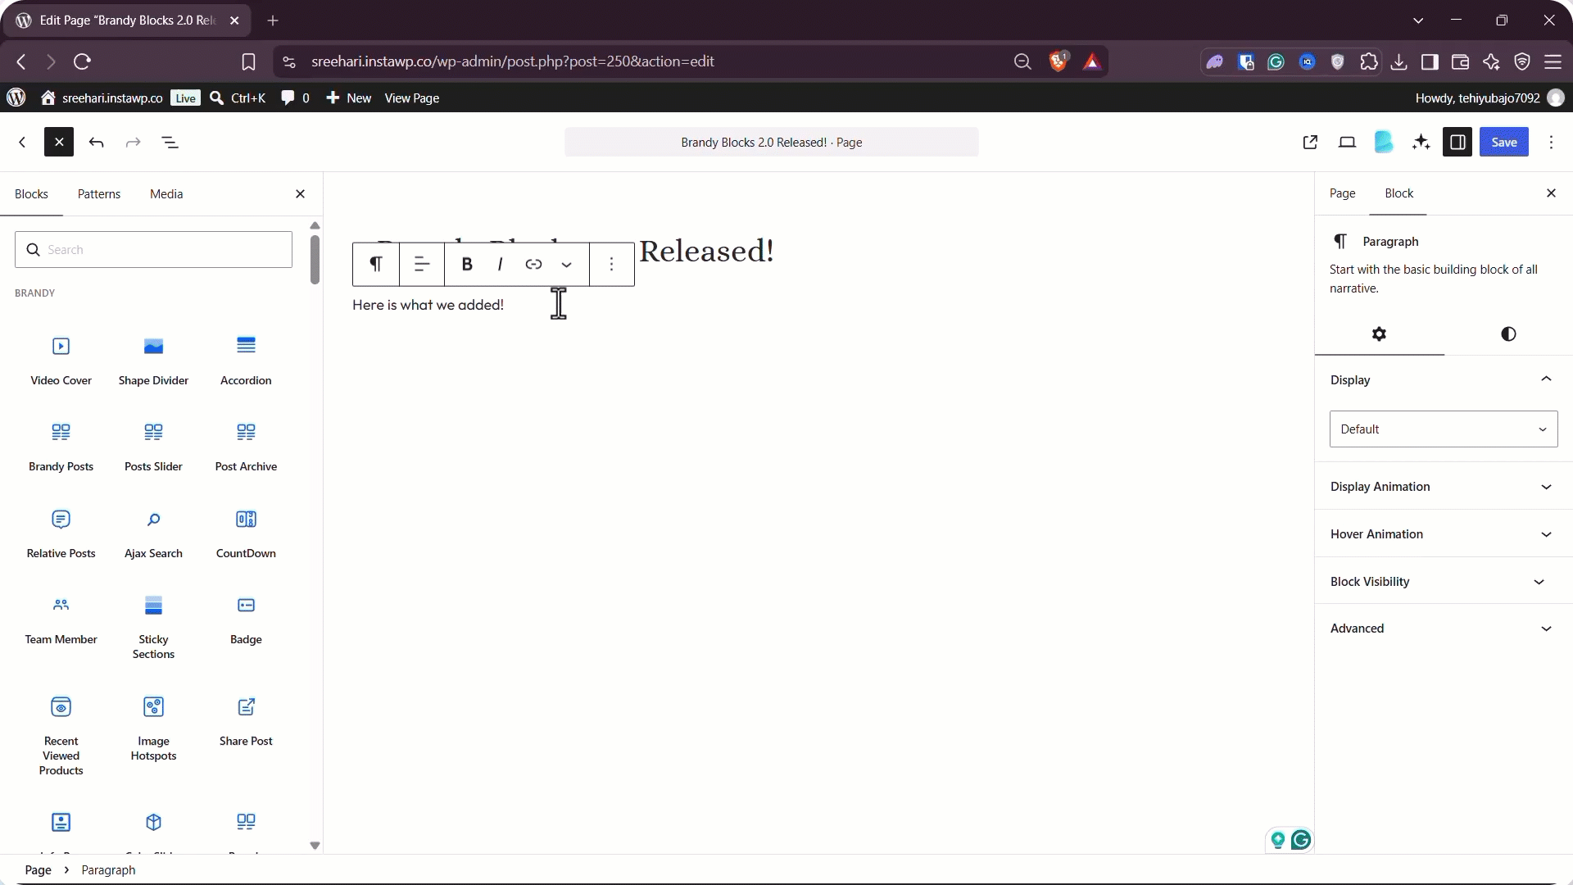Insert the Post Archive block
Viewport: 1573px width, 885px height.
[246, 446]
